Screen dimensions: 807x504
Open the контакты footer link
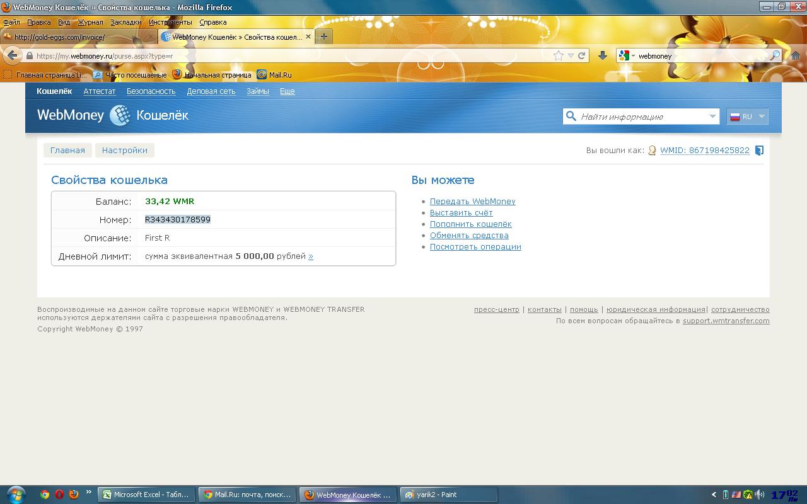tap(545, 309)
